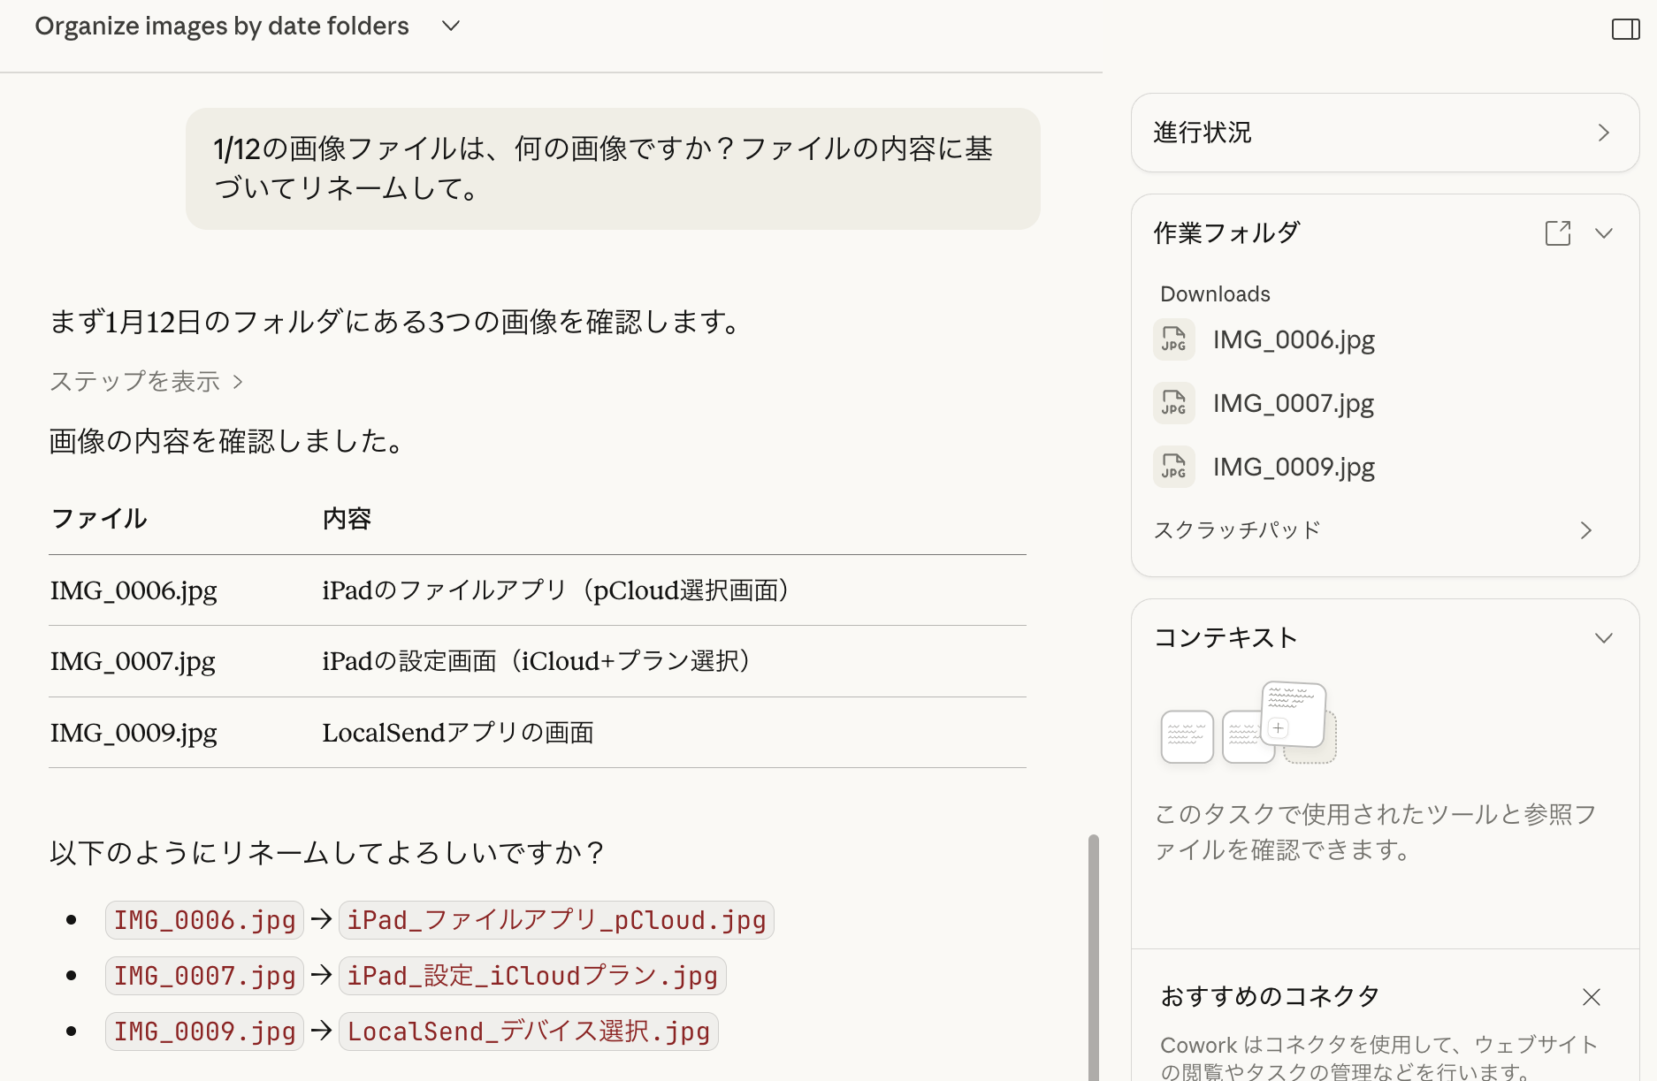Click the JPG icon for IMG_0007.jpg
The height and width of the screenshot is (1081, 1657).
tap(1173, 403)
